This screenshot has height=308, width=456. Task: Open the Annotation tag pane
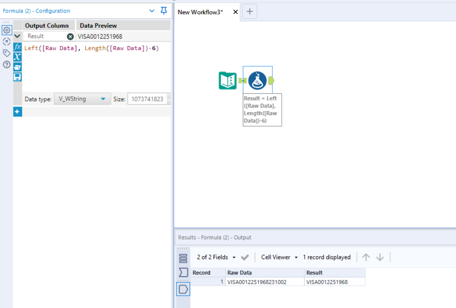(6, 52)
